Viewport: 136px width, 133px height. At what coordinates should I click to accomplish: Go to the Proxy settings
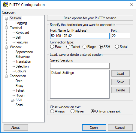(20, 86)
